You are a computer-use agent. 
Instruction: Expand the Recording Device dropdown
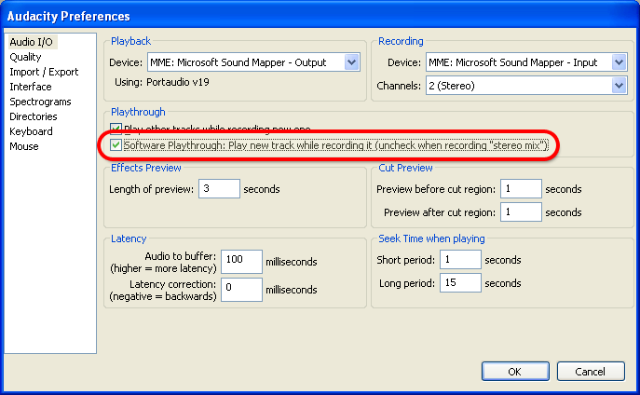619,62
